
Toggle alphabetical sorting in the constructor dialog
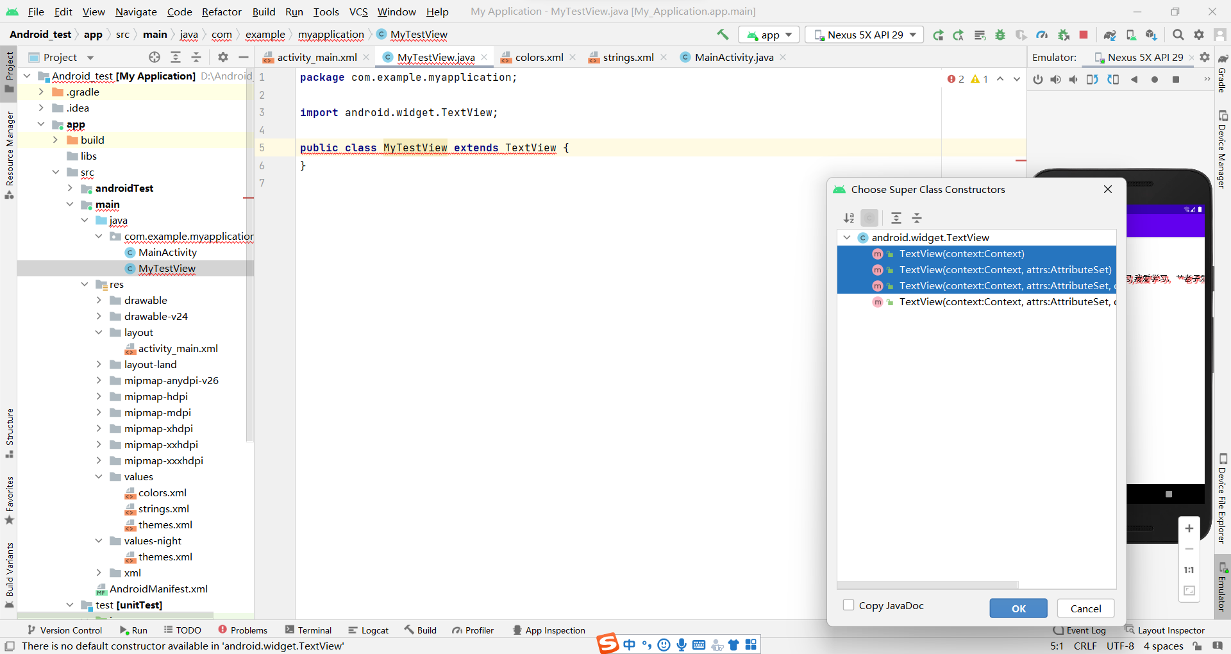pyautogui.click(x=848, y=218)
